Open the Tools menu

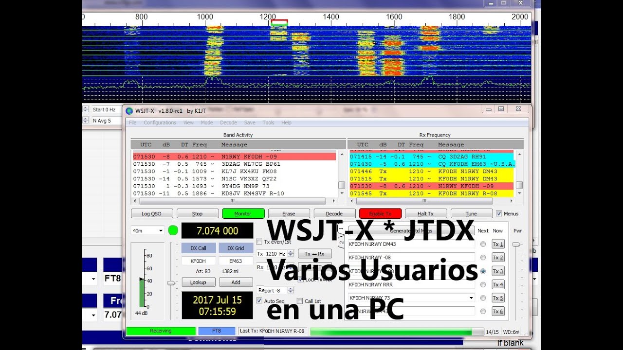tap(268, 122)
